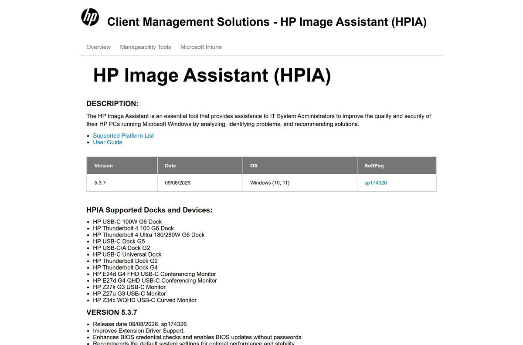Screen dimensions: 523x345
Task: Select HP Thunderbolt 4 100 G6 Dock item
Action: point(133,228)
